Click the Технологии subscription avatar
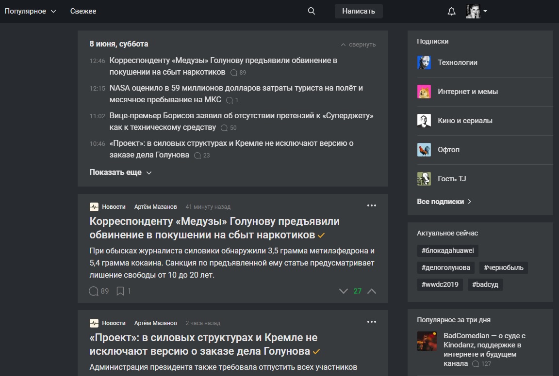This screenshot has height=376, width=559. pyautogui.click(x=424, y=63)
